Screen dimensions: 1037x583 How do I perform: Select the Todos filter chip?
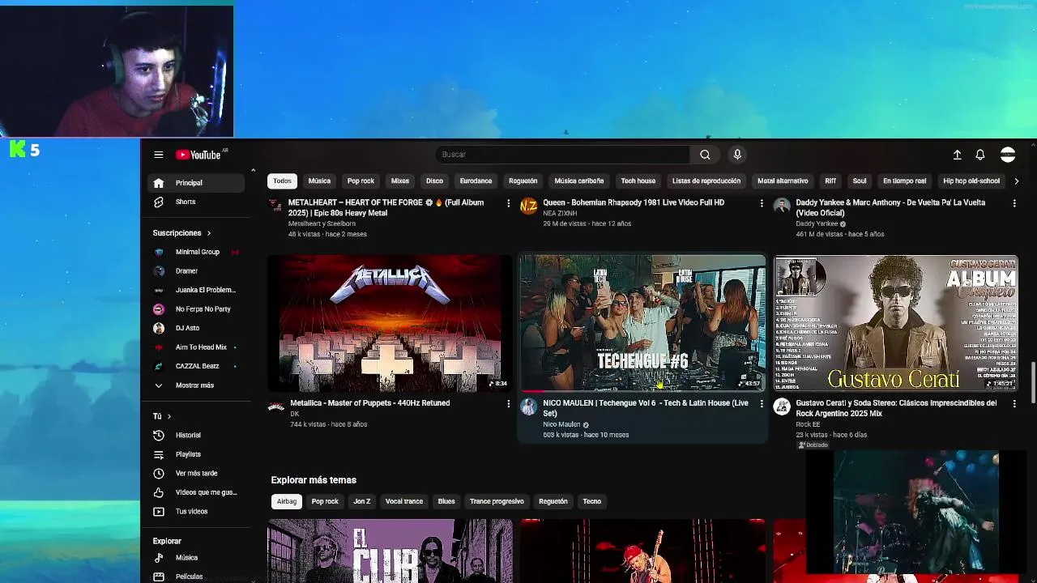(282, 181)
